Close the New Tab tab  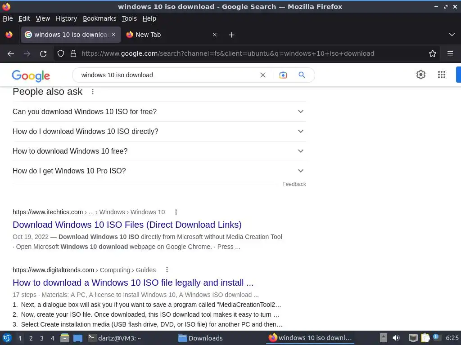[x=215, y=35]
